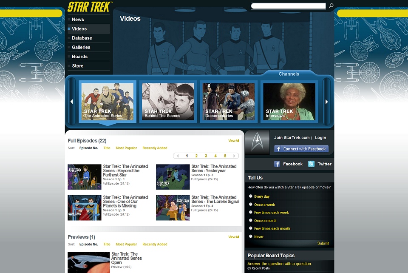Click the 'Yesteryear' episode title link

click(214, 169)
